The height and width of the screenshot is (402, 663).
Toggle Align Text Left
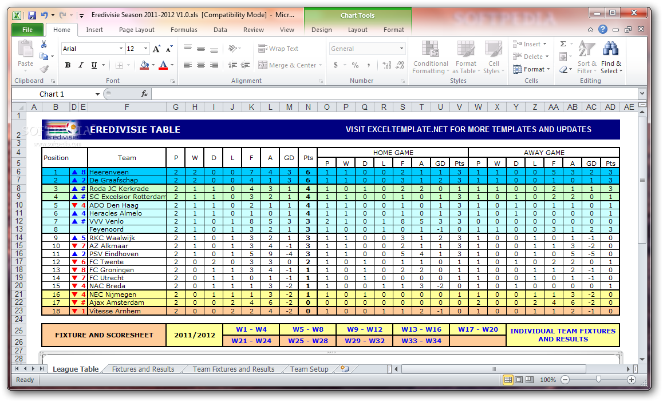tap(188, 65)
